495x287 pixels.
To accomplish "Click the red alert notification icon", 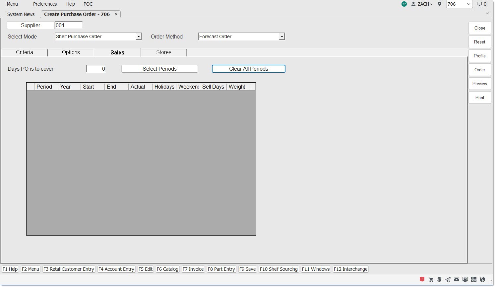I will [422, 279].
